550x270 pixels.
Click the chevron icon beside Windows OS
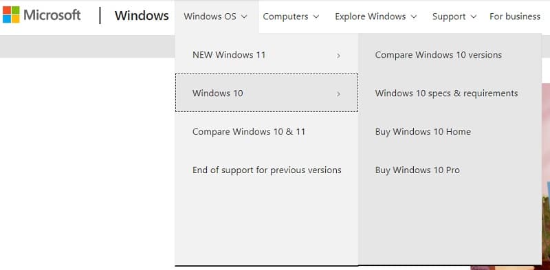click(x=245, y=16)
